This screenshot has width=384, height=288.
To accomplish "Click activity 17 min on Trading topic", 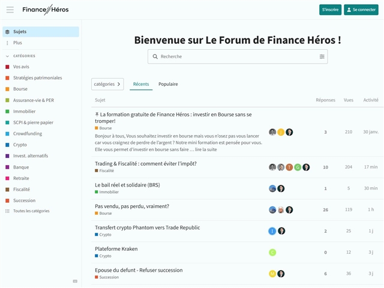I will (371, 167).
